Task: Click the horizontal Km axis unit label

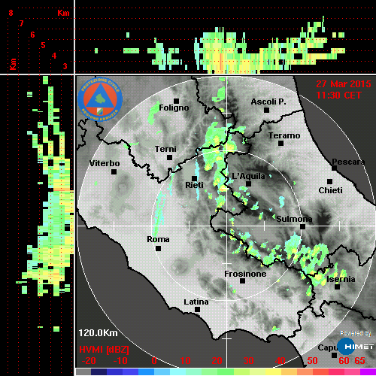Action: point(63,13)
